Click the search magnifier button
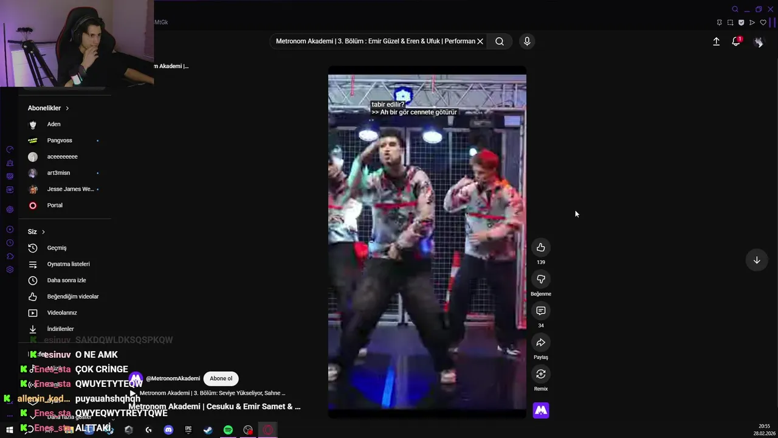The height and width of the screenshot is (438, 778). (500, 41)
